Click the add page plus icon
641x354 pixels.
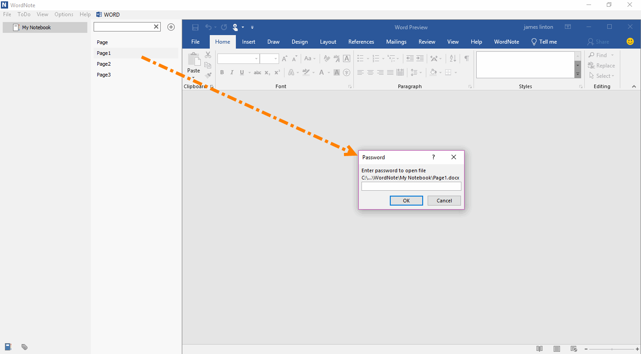coord(171,27)
